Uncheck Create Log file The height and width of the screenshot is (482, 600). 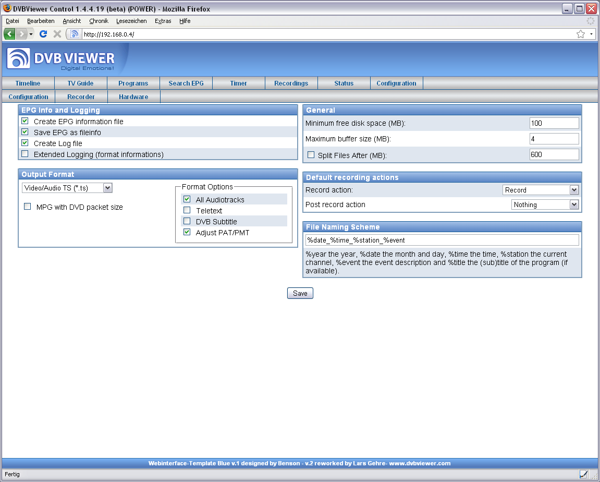pos(25,143)
